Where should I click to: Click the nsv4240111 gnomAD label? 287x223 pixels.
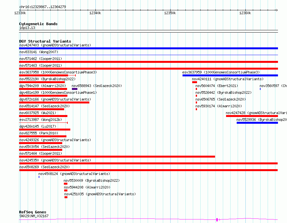tap(228, 79)
